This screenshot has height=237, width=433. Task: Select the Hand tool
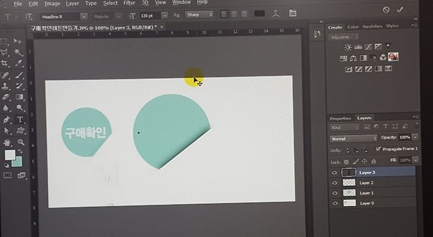pos(7,143)
